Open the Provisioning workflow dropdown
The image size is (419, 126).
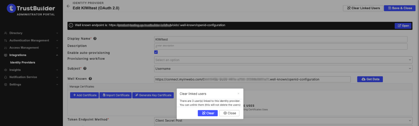coord(283,60)
